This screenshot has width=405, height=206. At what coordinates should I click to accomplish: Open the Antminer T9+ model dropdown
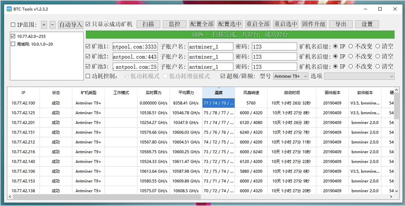click(x=291, y=76)
